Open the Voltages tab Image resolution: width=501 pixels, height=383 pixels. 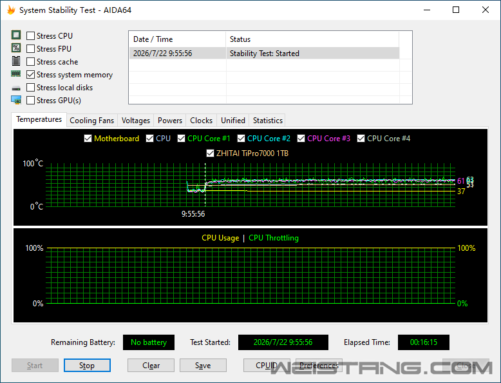(x=135, y=121)
